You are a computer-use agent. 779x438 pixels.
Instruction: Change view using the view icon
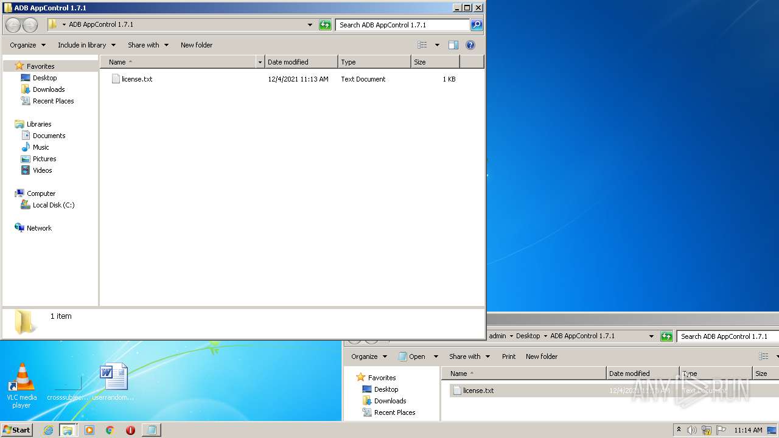(422, 45)
